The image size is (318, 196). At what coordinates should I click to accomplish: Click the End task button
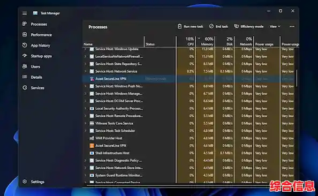(x=218, y=27)
